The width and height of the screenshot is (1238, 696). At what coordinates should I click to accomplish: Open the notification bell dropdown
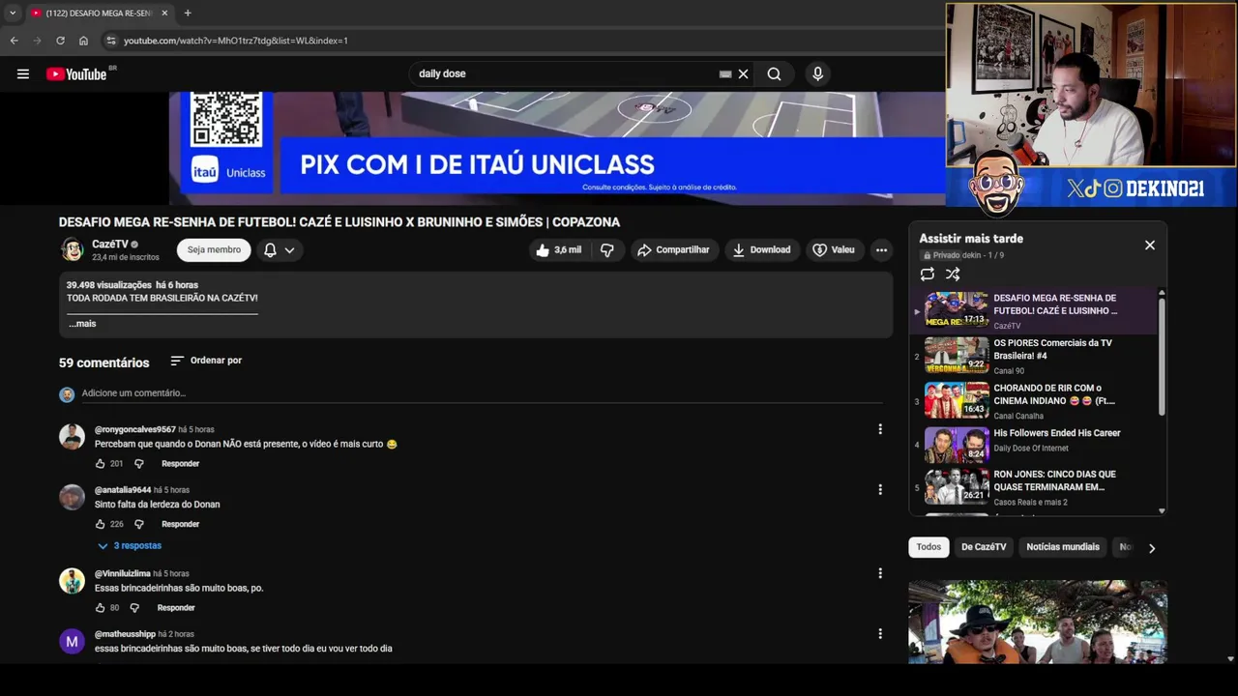tap(280, 250)
